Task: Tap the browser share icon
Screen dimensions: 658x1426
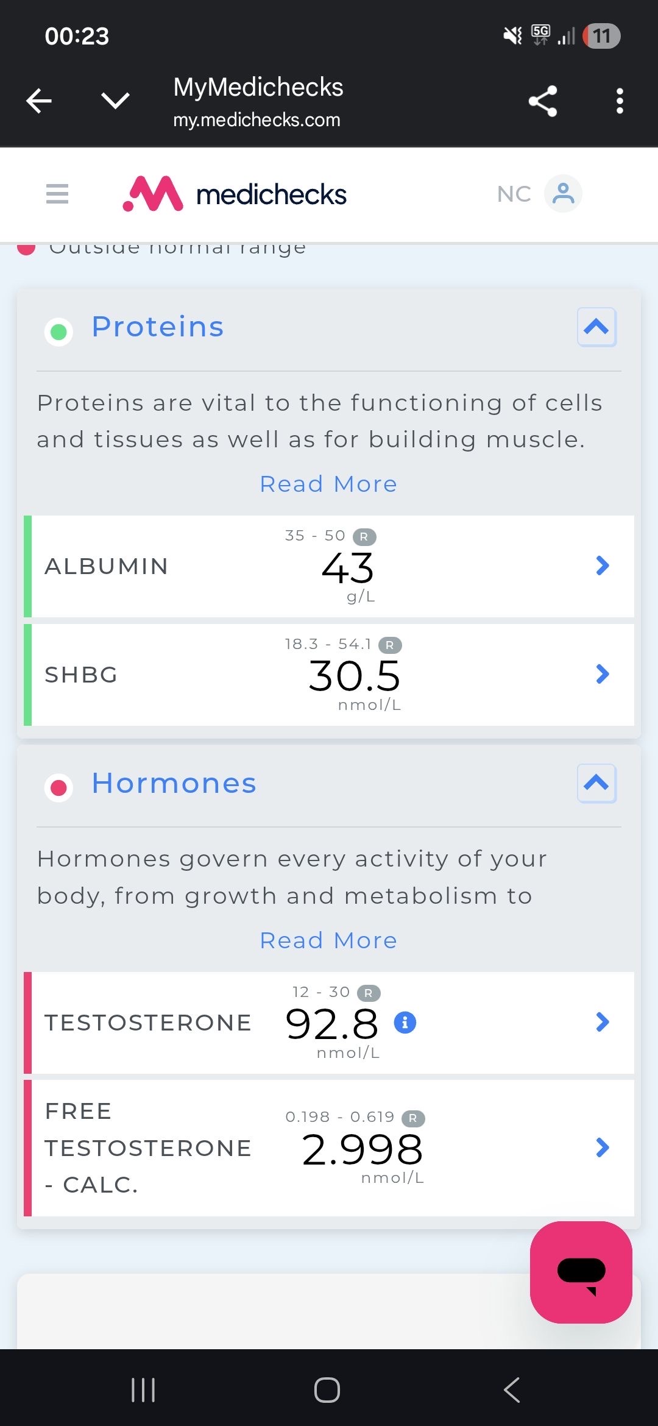Action: click(543, 101)
